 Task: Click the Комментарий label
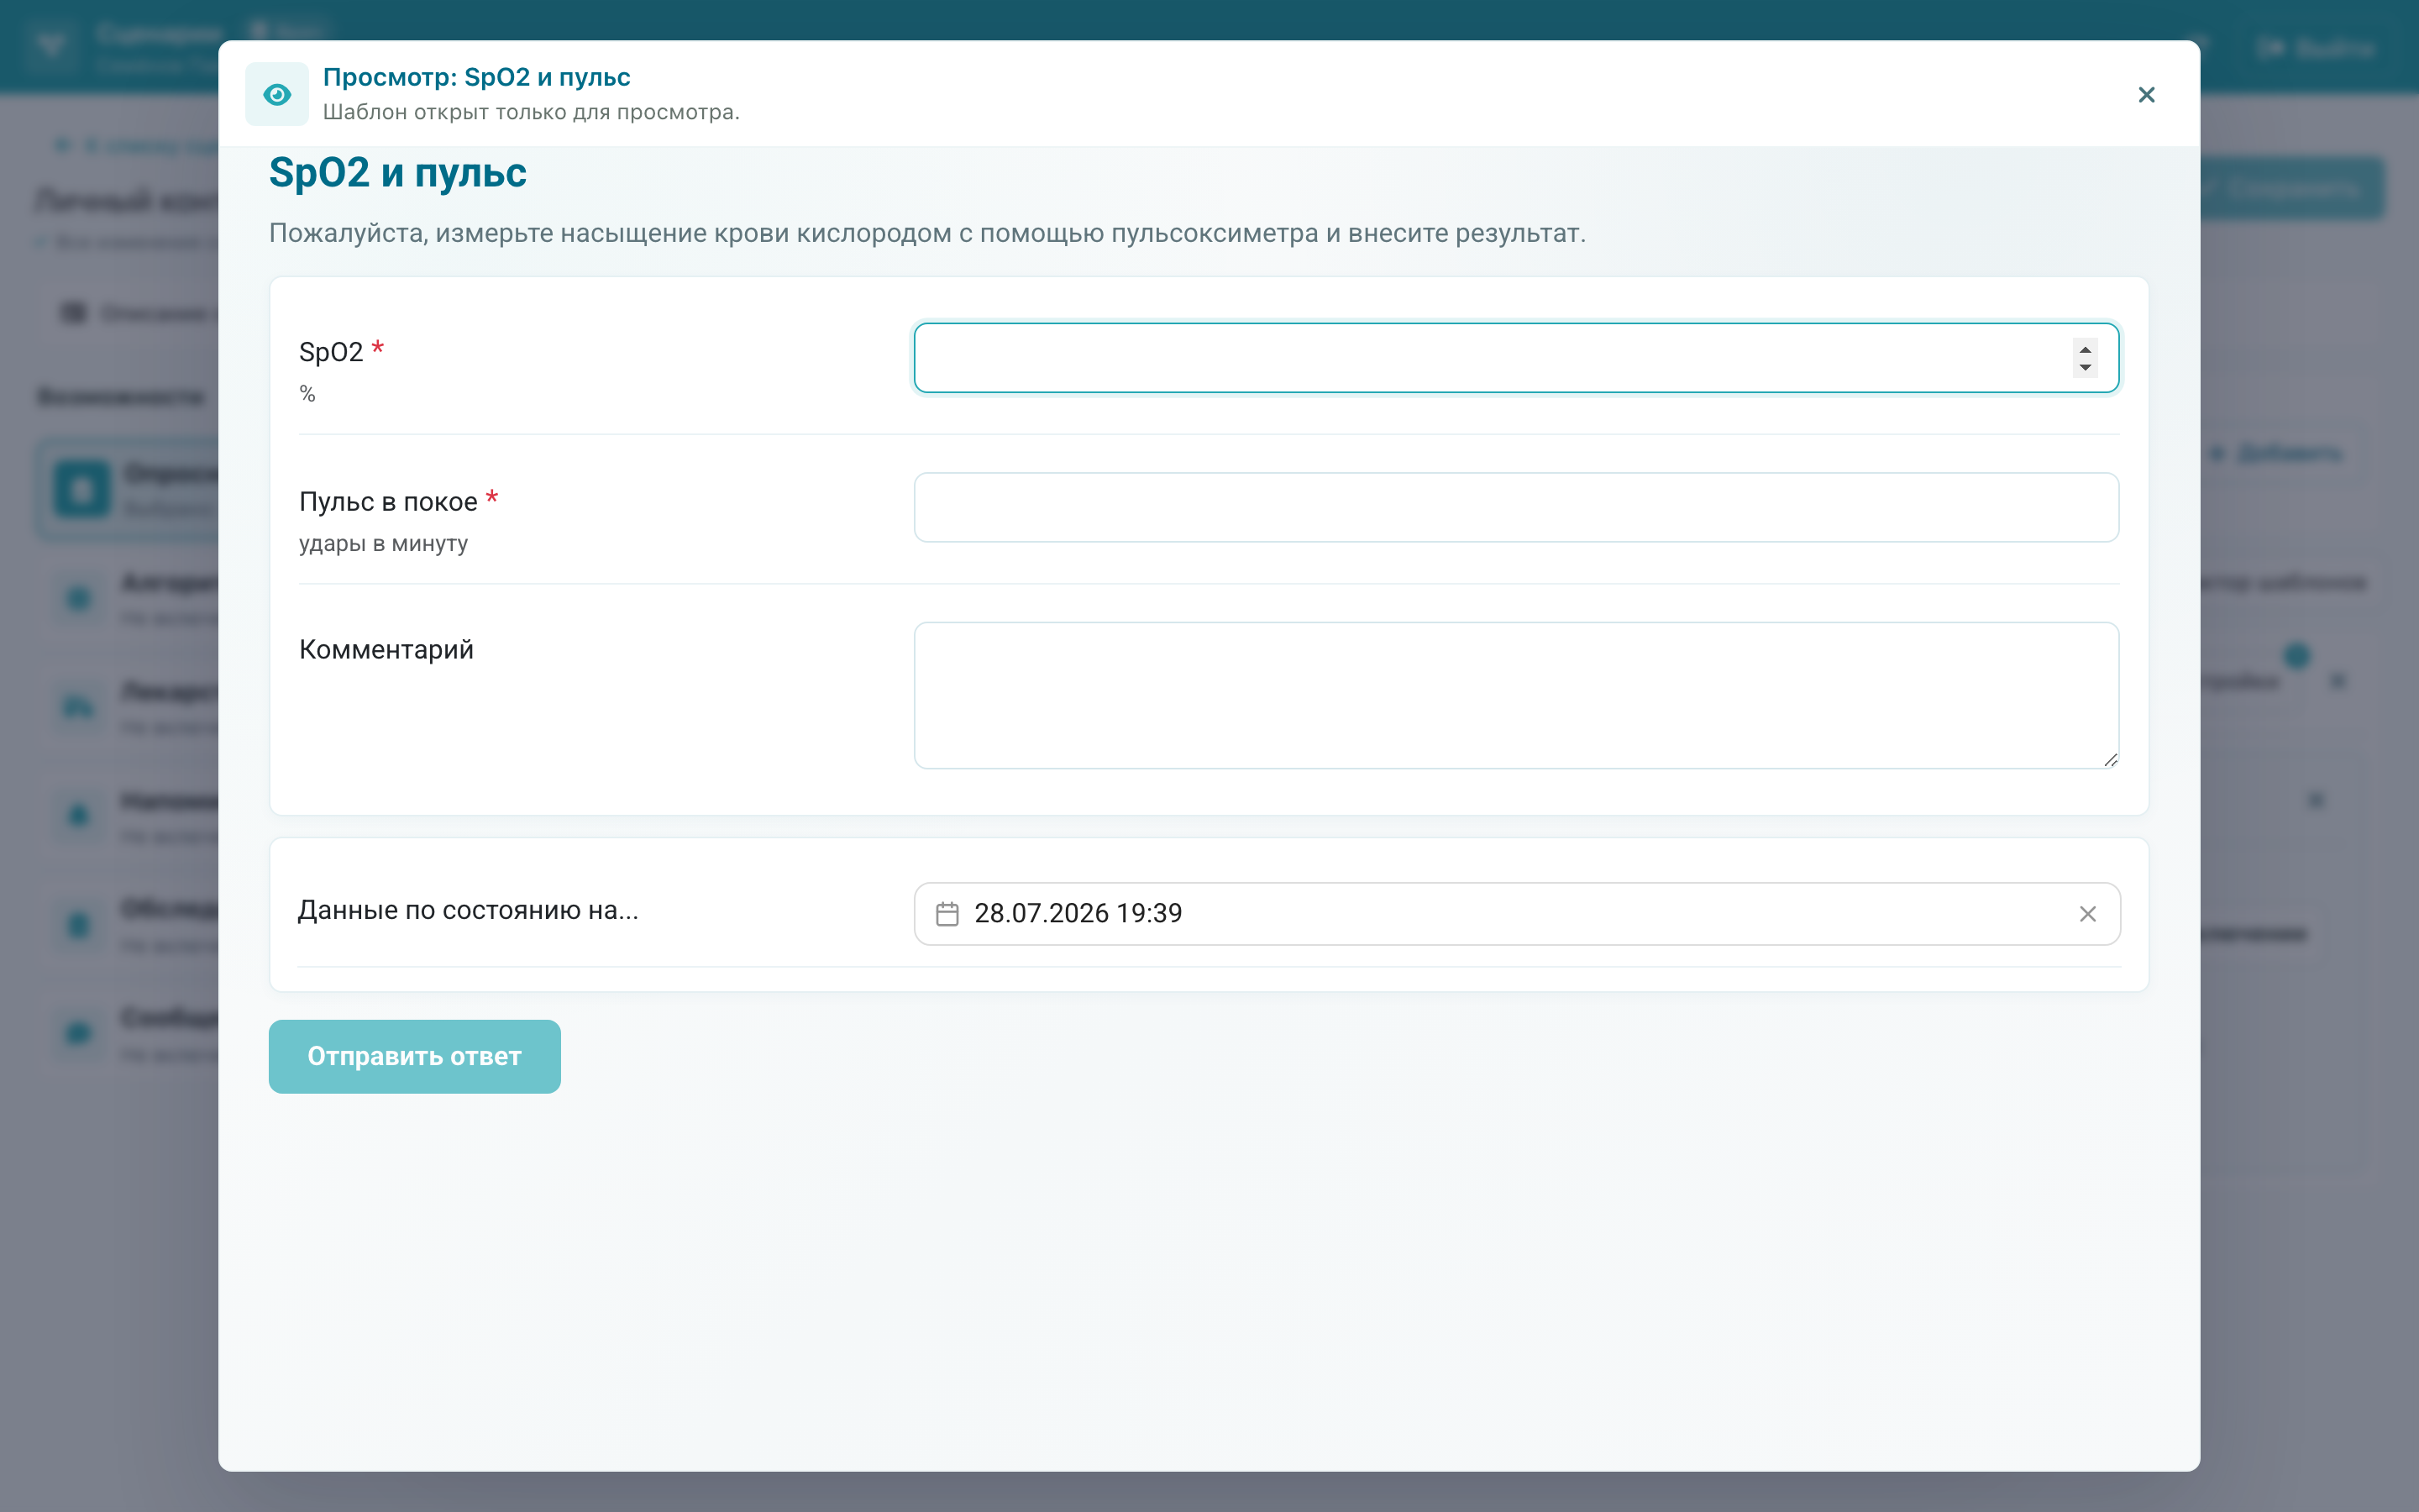(x=386, y=650)
